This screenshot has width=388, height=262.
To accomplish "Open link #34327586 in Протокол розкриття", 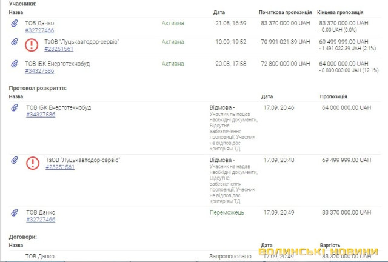I will coord(41,115).
